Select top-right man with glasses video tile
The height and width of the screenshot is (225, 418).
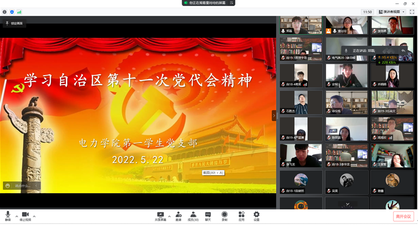392,25
